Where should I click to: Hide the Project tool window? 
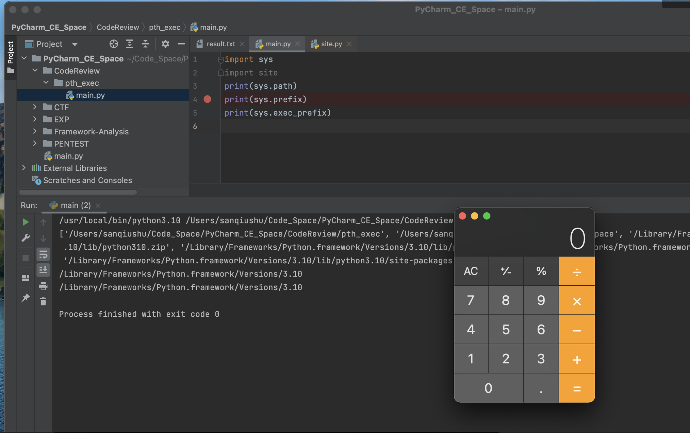[181, 44]
